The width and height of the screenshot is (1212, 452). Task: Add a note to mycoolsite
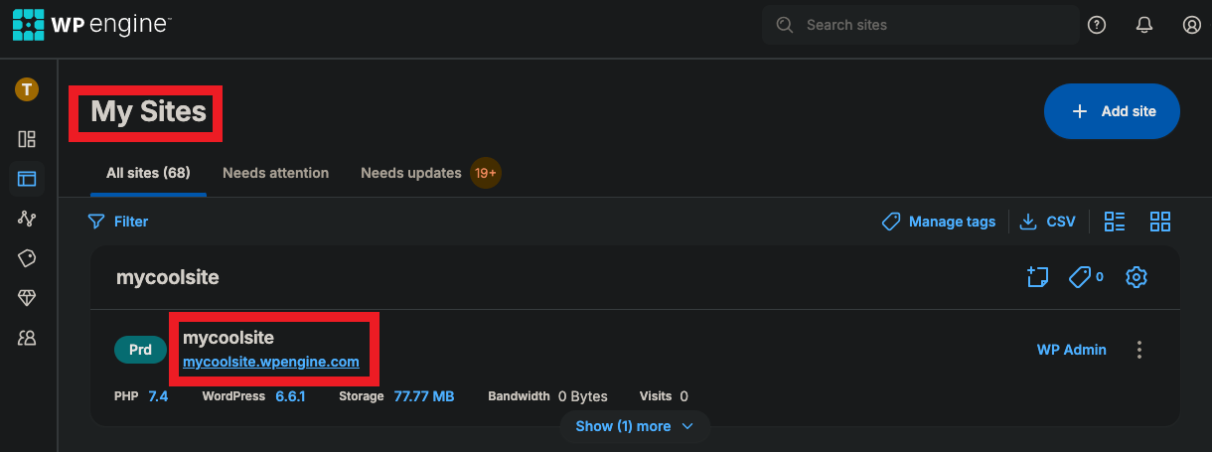[x=1037, y=277]
